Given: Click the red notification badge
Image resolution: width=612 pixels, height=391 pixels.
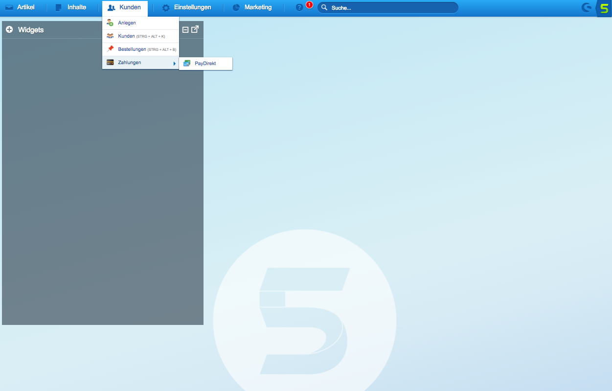Looking at the screenshot, I should [x=309, y=5].
